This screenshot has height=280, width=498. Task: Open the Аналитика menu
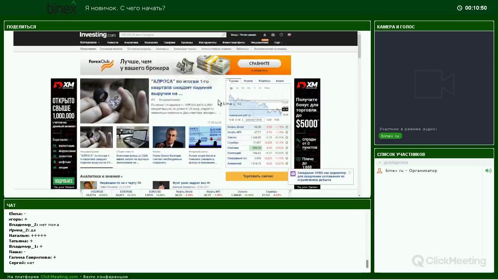[131, 42]
